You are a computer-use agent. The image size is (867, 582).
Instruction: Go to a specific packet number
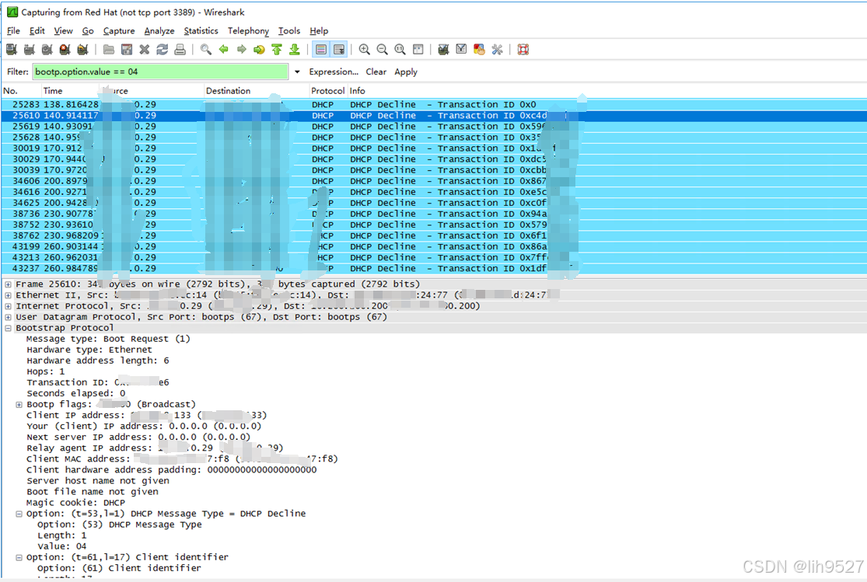click(259, 50)
